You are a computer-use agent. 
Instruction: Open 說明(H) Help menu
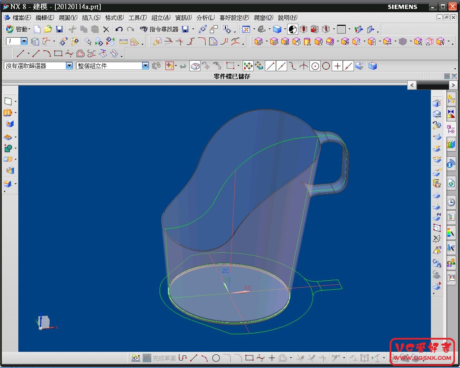[287, 18]
